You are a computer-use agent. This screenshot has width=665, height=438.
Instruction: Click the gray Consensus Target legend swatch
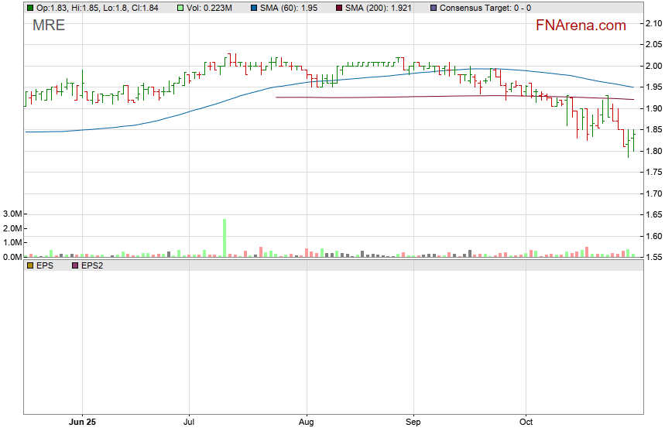click(x=433, y=7)
